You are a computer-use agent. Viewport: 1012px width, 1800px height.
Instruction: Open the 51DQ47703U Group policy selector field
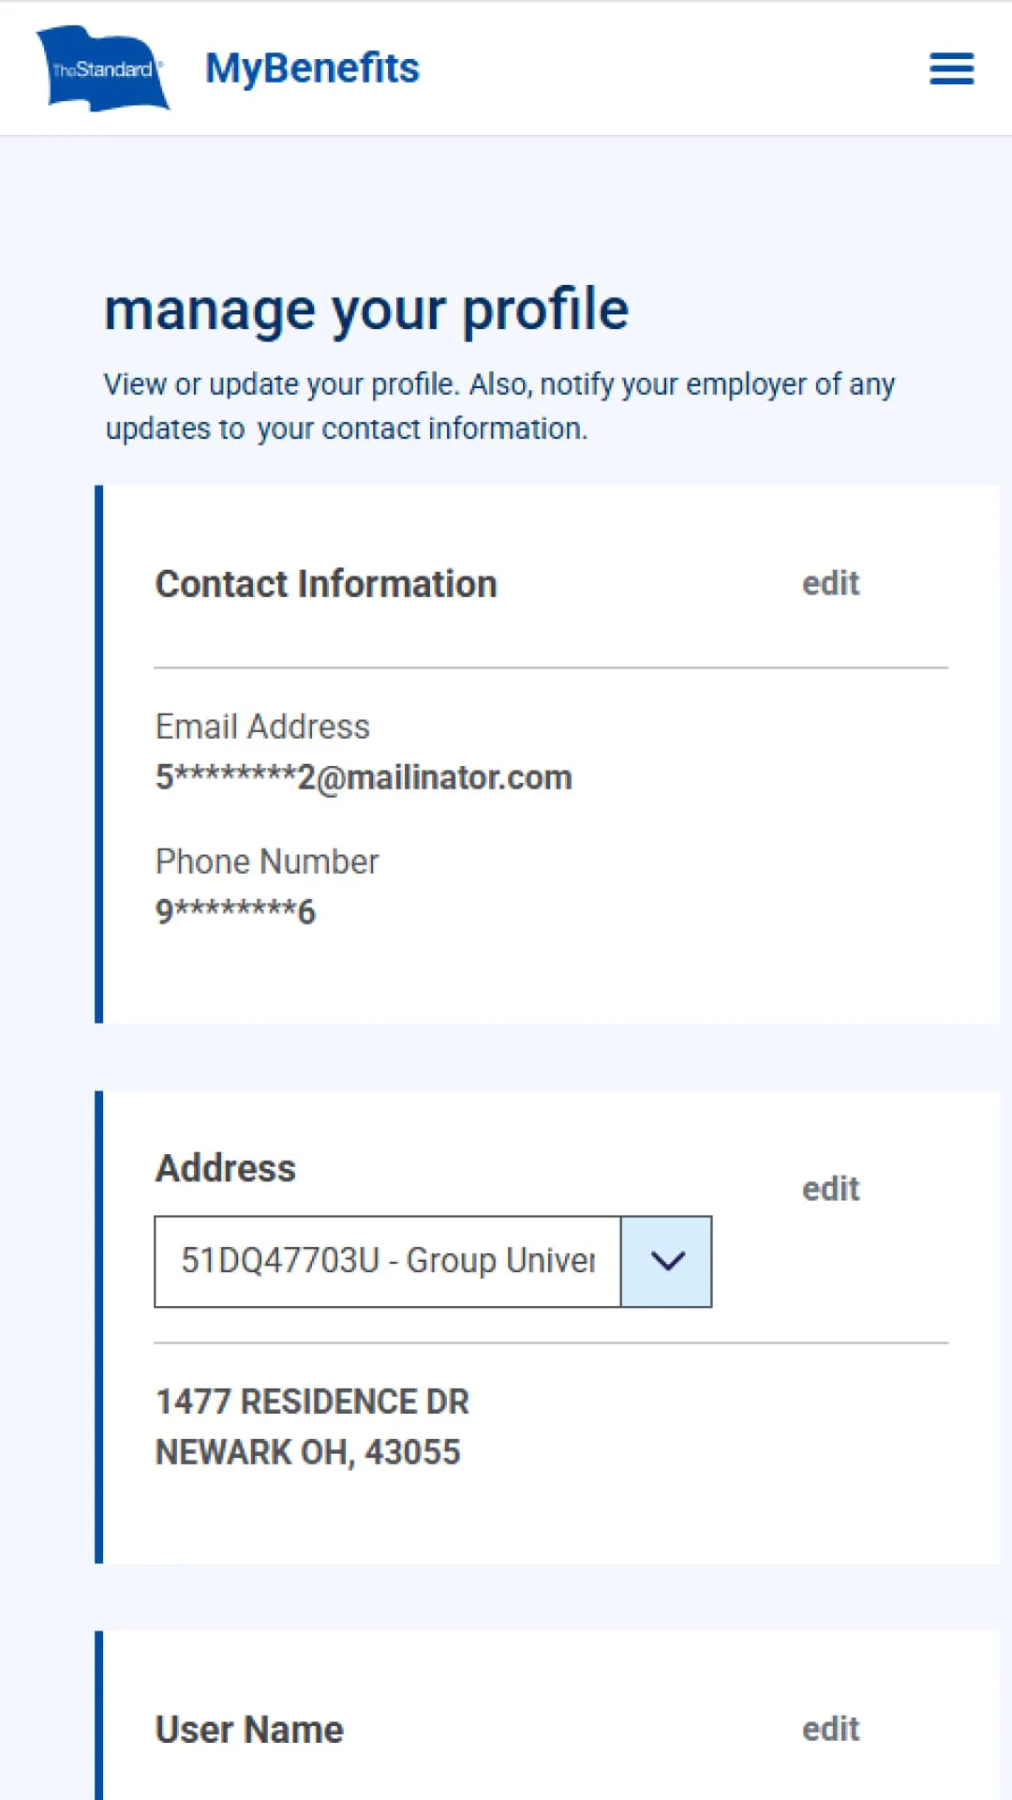click(387, 1261)
